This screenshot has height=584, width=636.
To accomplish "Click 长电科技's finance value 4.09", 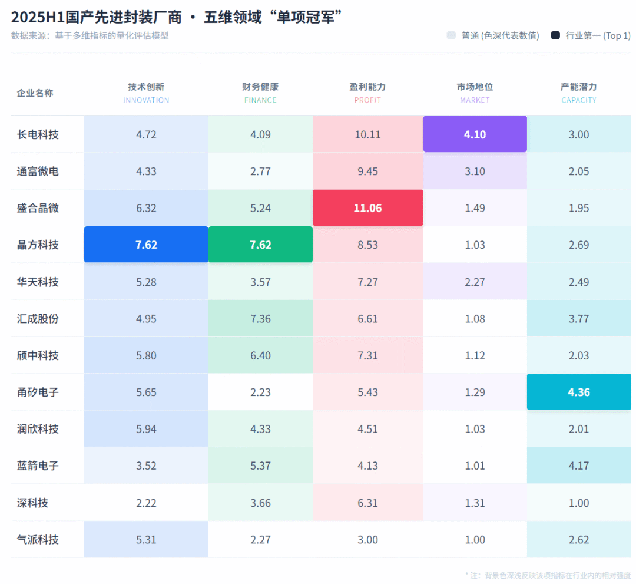I will click(260, 134).
